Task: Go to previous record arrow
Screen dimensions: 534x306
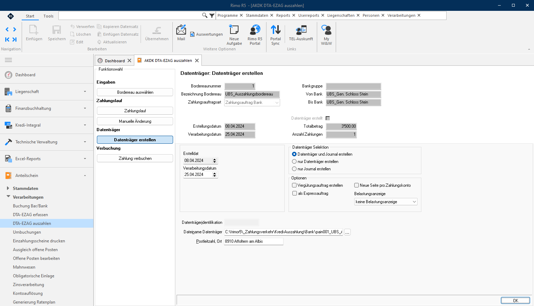Action: [7, 29]
